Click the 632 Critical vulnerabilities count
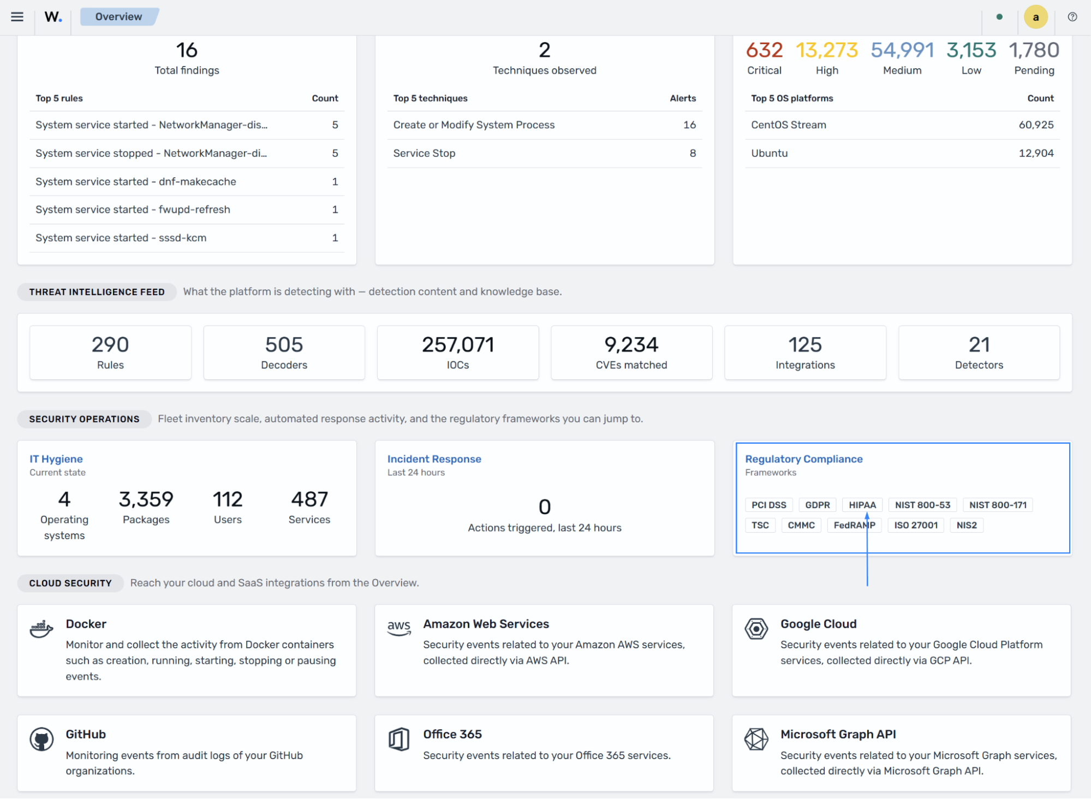The image size is (1091, 799). [764, 50]
